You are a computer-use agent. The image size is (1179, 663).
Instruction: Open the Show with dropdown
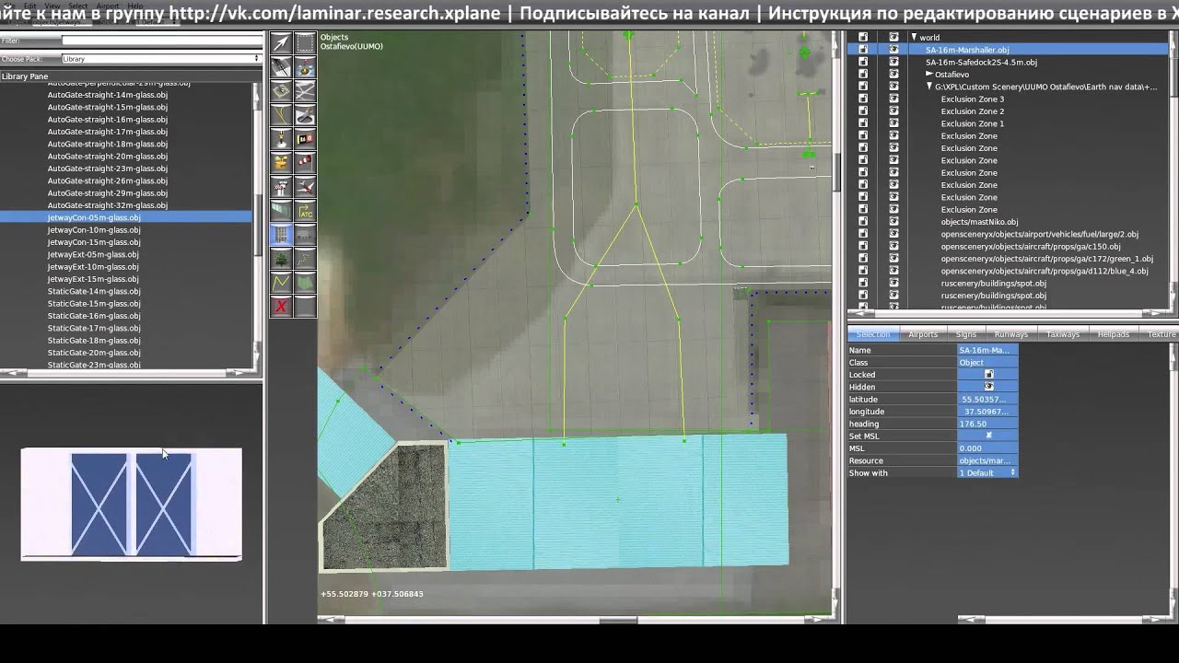click(988, 472)
